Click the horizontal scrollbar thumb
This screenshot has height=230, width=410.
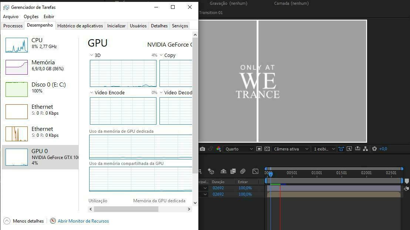tap(126, 209)
